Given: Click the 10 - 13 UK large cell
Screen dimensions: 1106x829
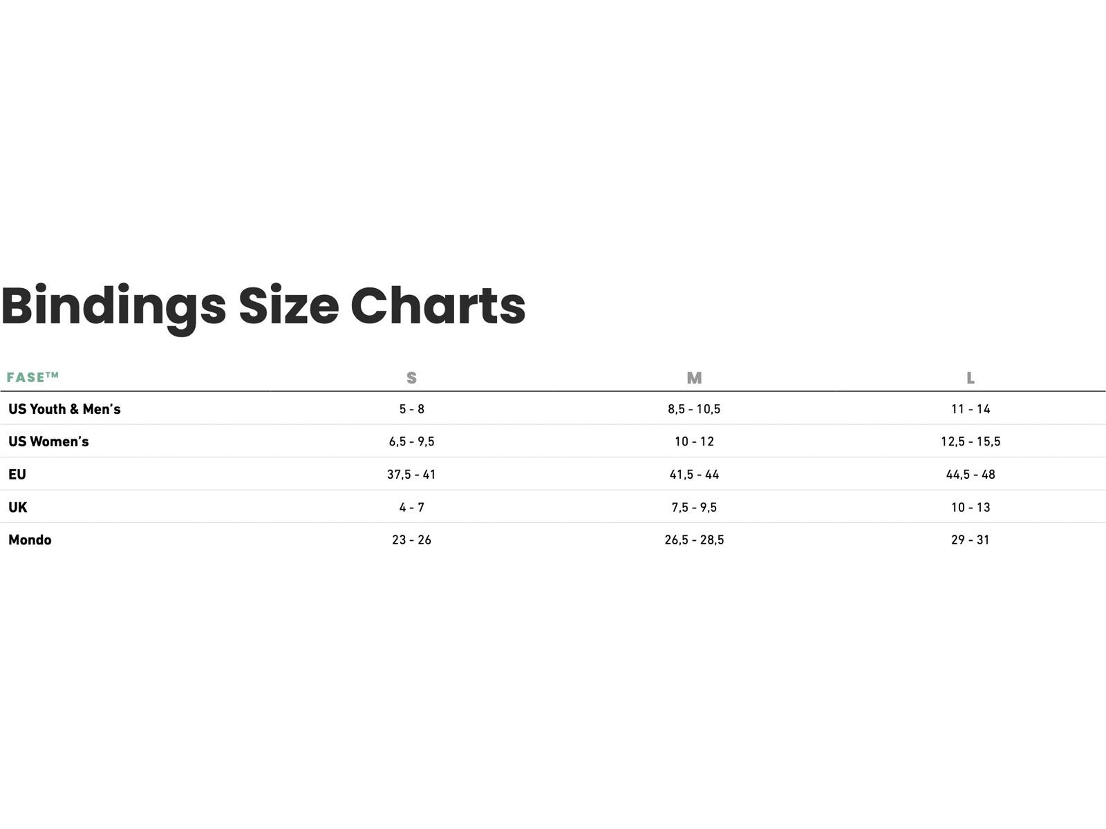Looking at the screenshot, I should pyautogui.click(x=971, y=507).
